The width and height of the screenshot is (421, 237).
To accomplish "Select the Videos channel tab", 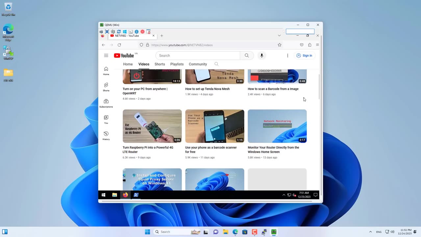I will [144, 64].
